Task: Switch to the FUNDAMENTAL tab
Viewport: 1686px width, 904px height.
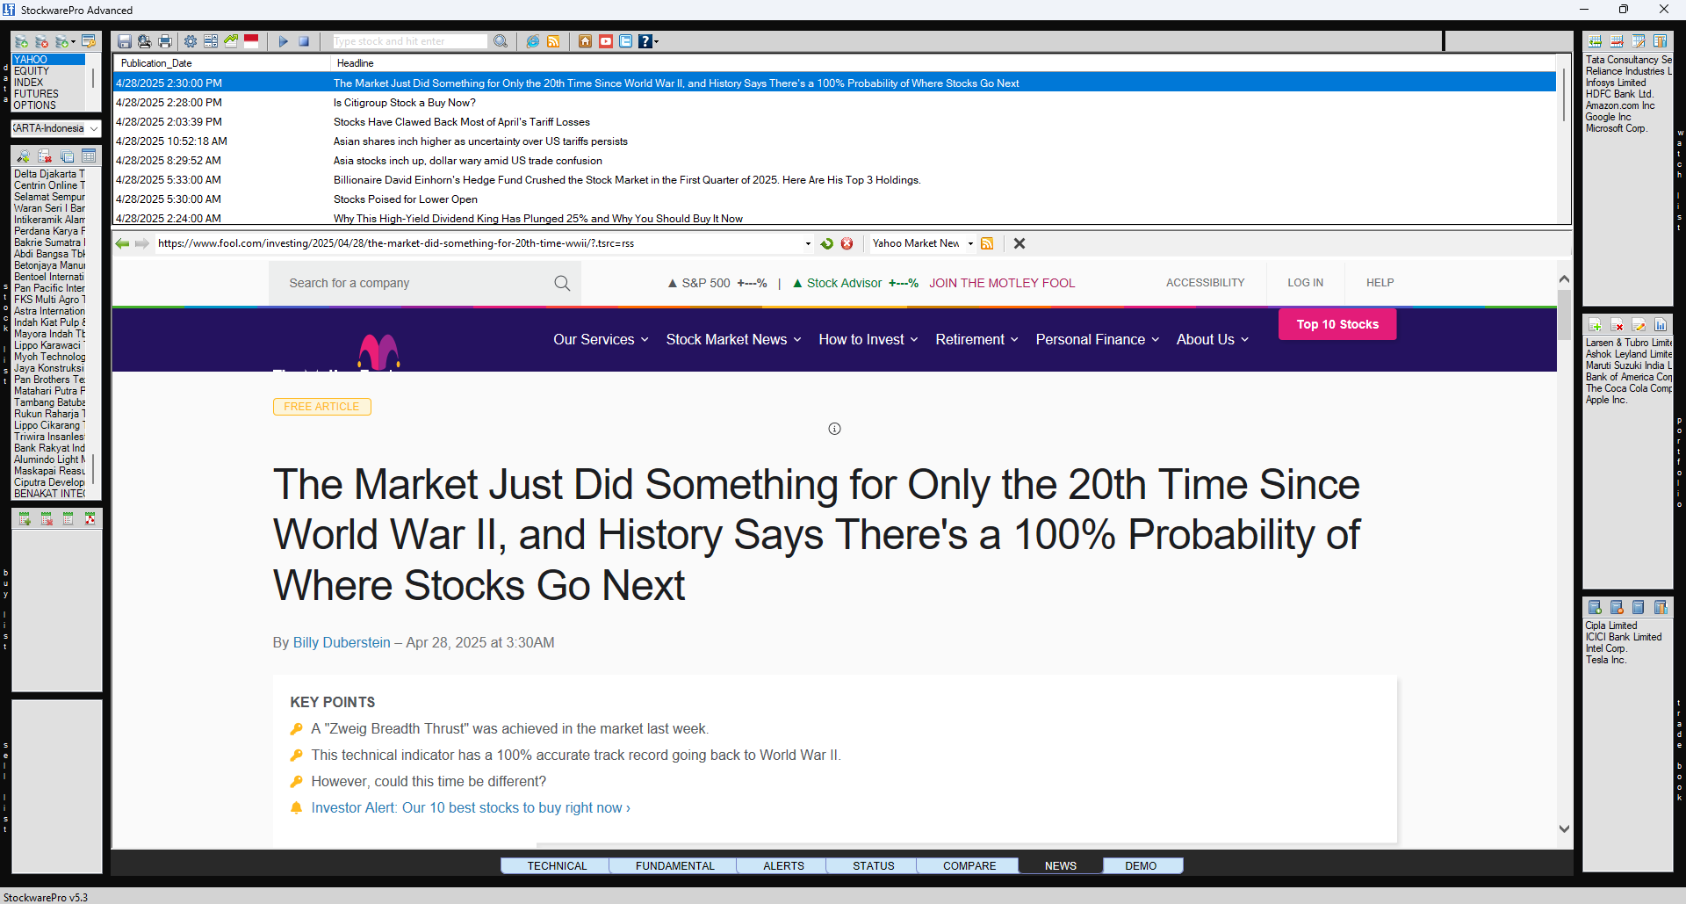Action: click(x=675, y=865)
